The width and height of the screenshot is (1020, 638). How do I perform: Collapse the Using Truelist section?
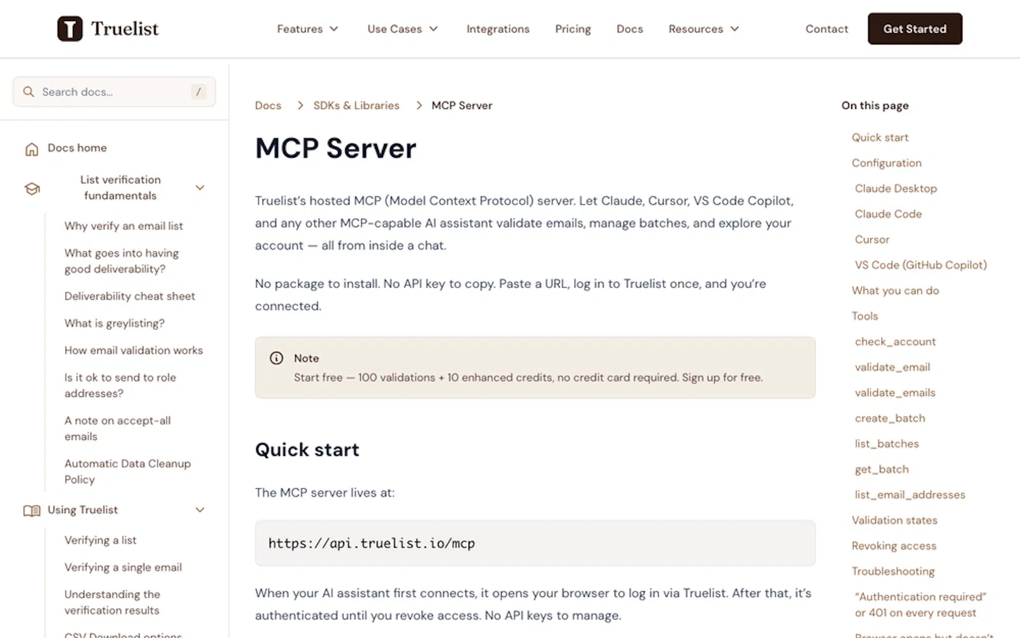point(200,510)
